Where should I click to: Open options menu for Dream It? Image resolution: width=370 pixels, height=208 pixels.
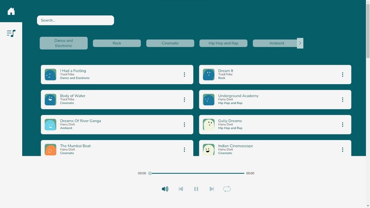point(342,74)
